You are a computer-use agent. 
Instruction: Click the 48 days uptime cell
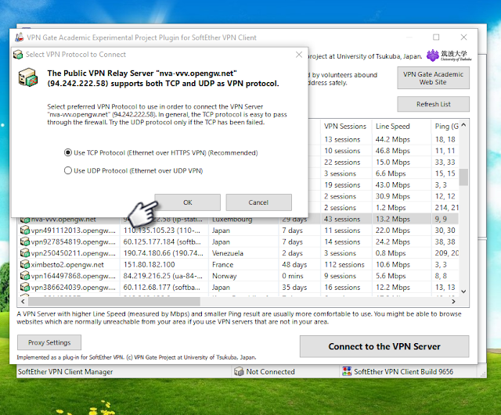pyautogui.click(x=294, y=264)
